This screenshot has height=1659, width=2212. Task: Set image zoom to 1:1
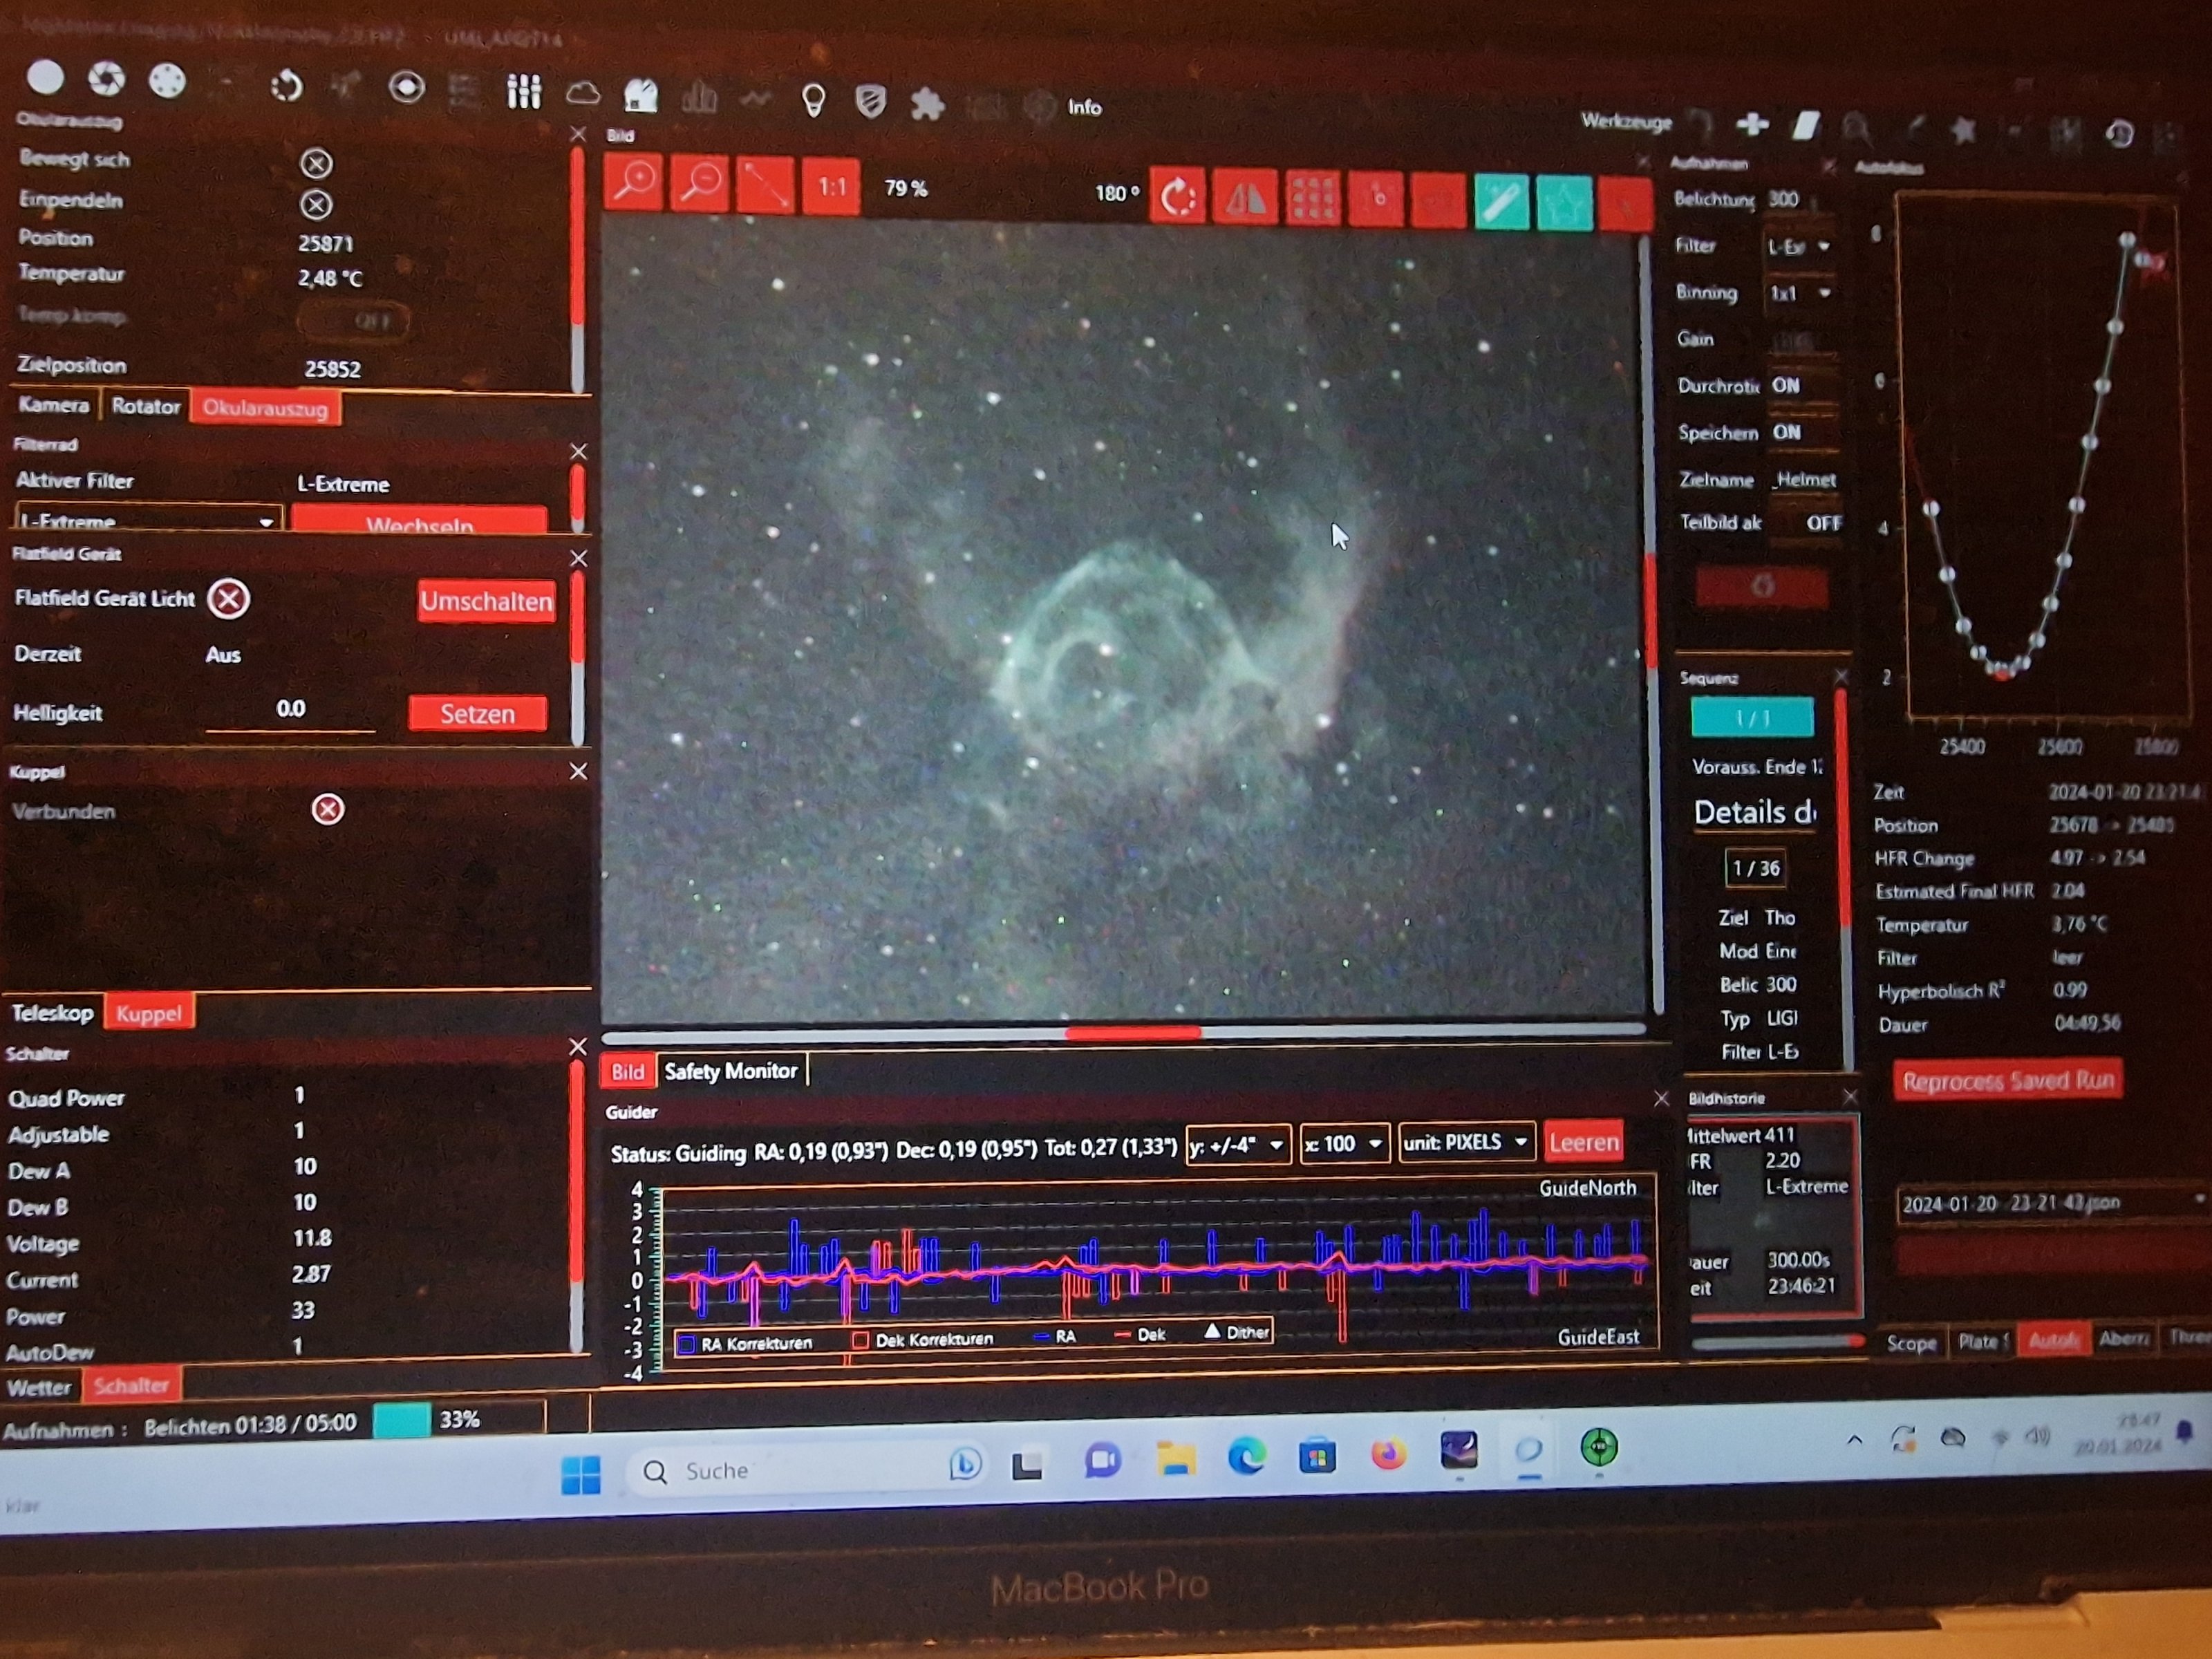831,187
